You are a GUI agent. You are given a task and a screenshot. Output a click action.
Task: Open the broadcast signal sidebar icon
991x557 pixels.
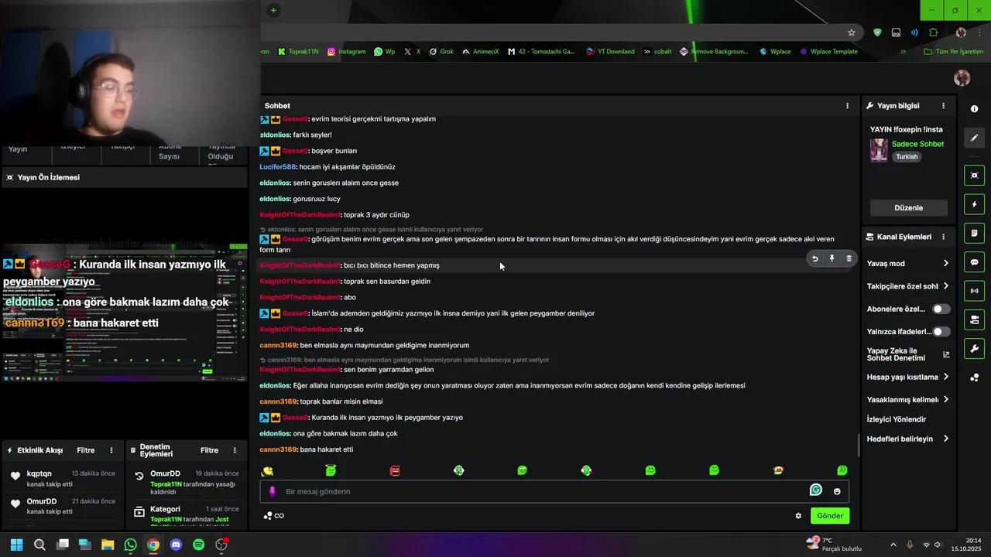click(x=975, y=291)
